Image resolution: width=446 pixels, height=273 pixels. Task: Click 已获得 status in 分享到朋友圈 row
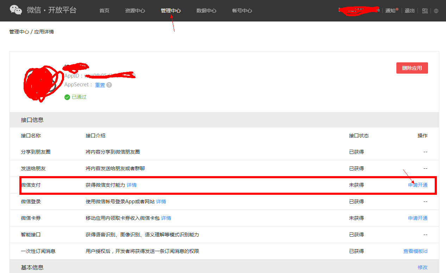pos(357,152)
